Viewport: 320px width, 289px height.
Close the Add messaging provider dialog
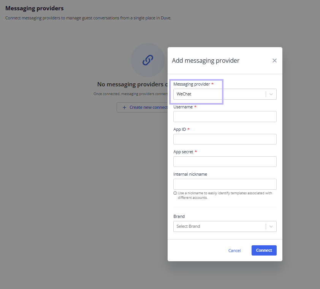274,60
